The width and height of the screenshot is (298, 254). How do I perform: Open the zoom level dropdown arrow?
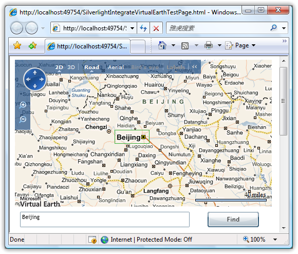tap(275, 240)
